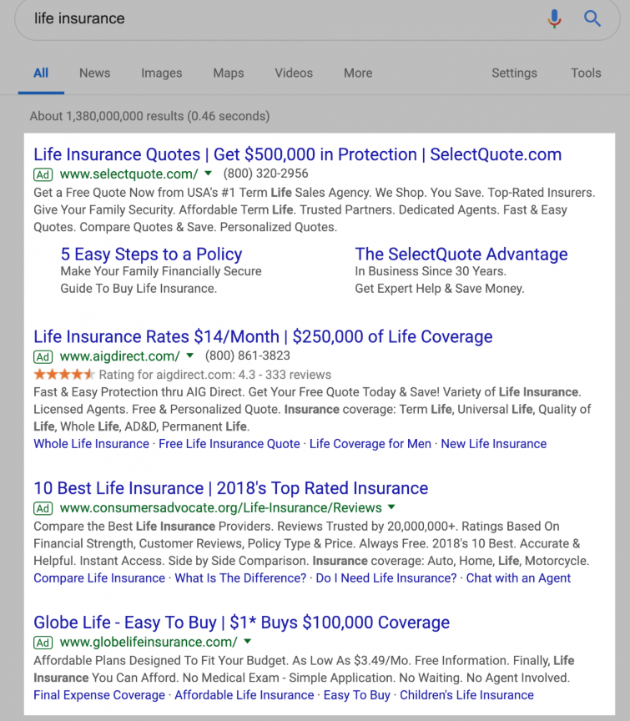Click the Ad badge beside consumersadvocate.org
This screenshot has width=630, height=721.
(43, 508)
